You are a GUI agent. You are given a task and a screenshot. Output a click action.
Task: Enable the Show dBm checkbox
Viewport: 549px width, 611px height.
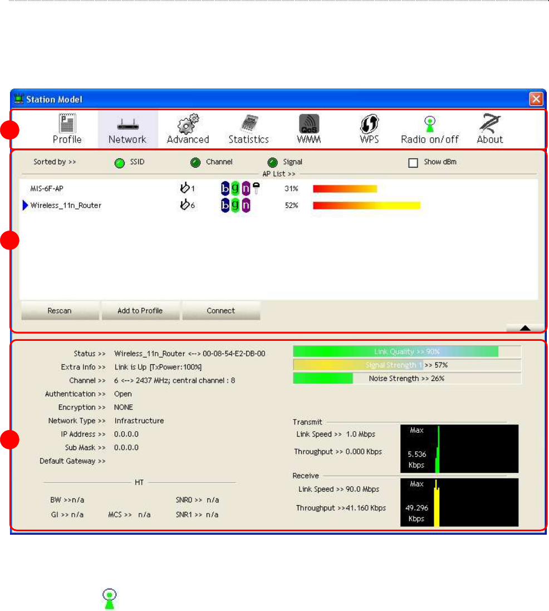[413, 163]
